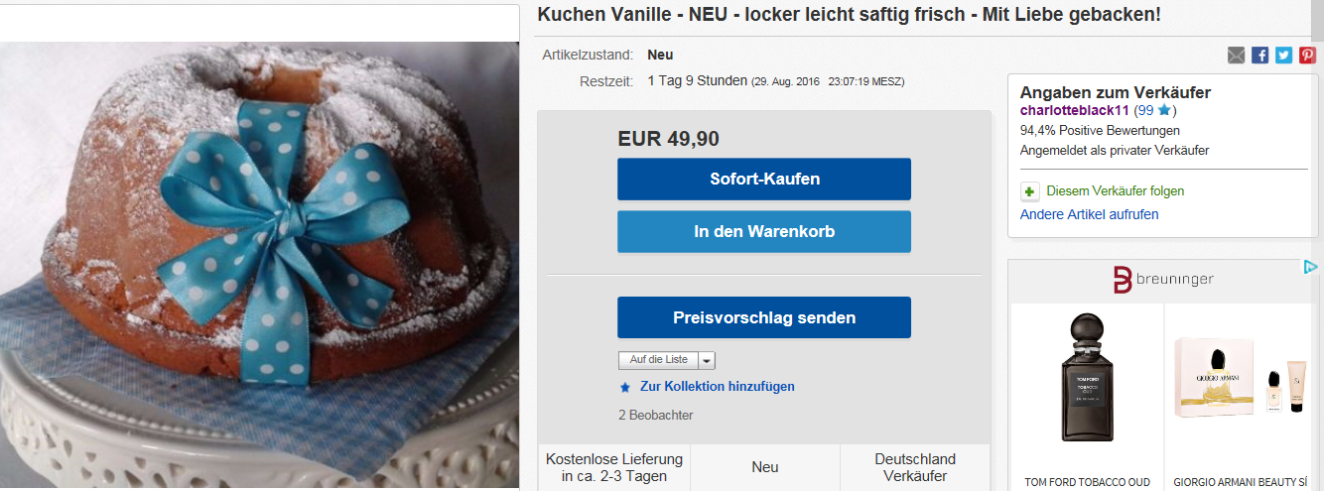Open the cake product photo
Screen dimensions: 1324x491
tap(259, 266)
